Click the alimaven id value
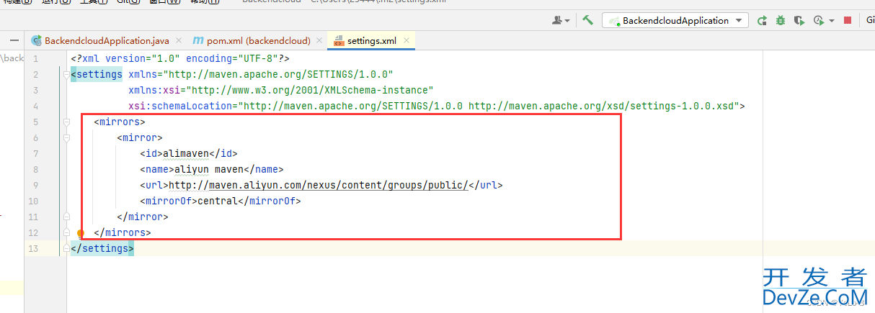875x313 pixels. pos(186,153)
